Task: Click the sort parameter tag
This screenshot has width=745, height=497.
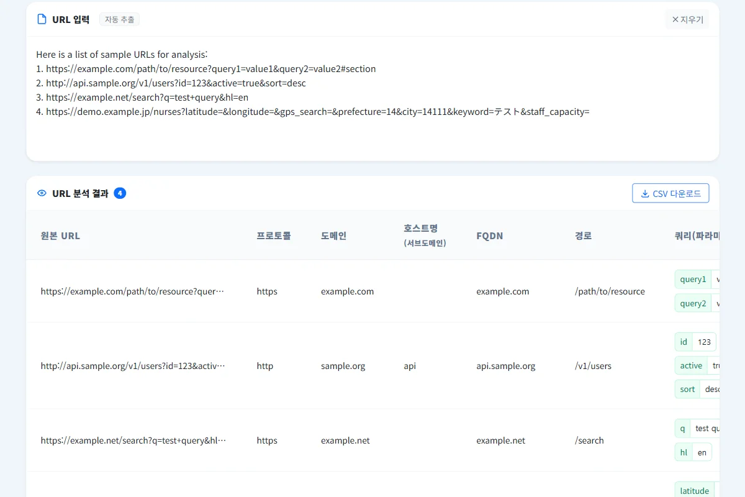Action: click(x=687, y=389)
